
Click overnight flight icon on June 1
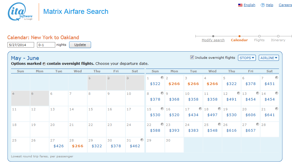(x=162, y=78)
